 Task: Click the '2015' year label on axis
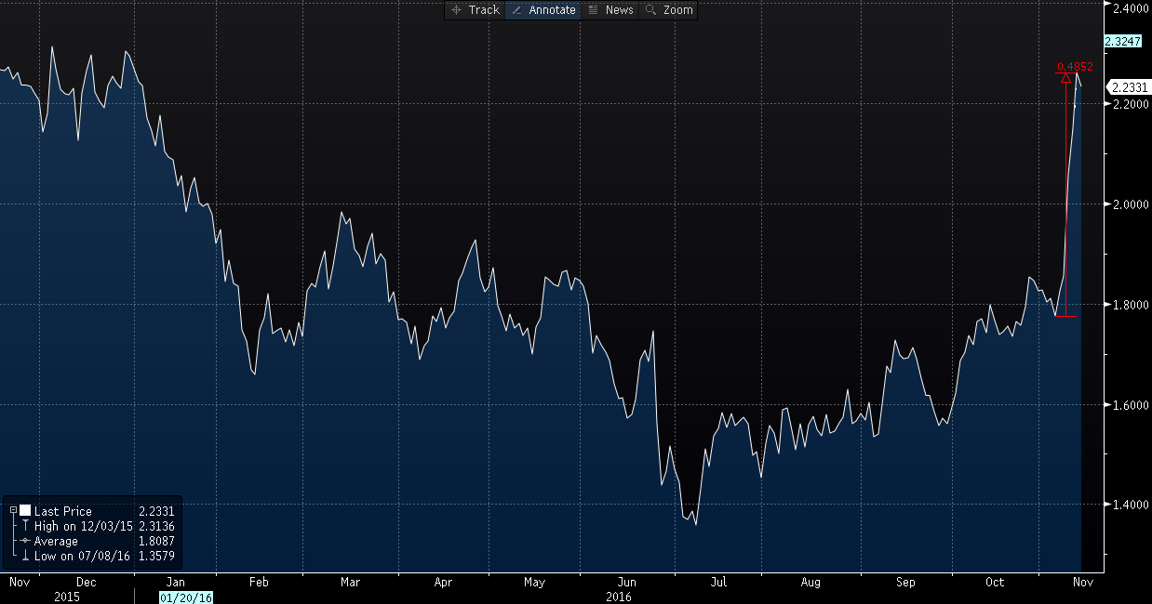tap(66, 597)
